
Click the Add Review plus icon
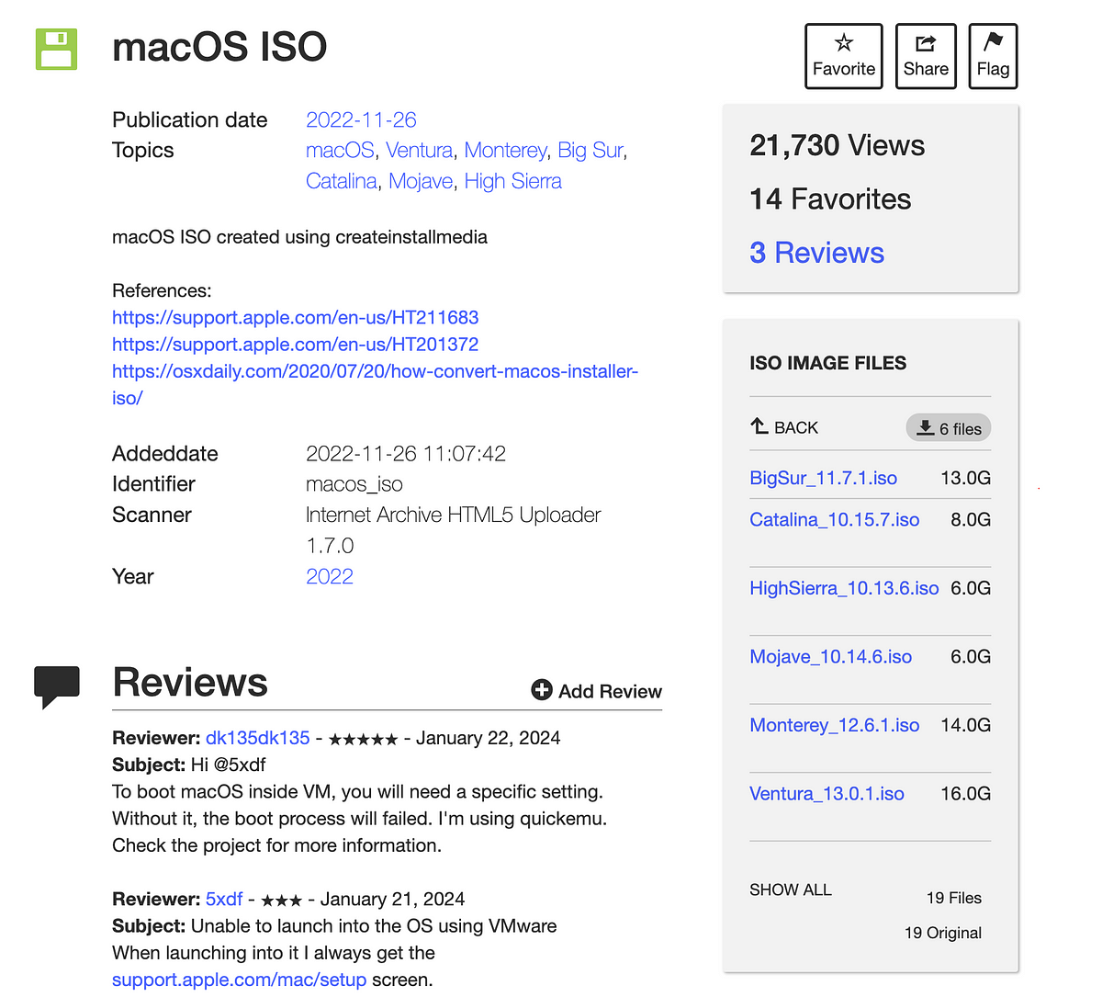pyautogui.click(x=542, y=690)
